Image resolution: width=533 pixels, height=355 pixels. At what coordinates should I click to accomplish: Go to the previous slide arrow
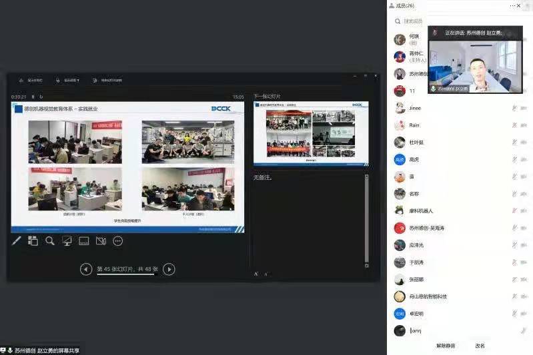pos(86,269)
